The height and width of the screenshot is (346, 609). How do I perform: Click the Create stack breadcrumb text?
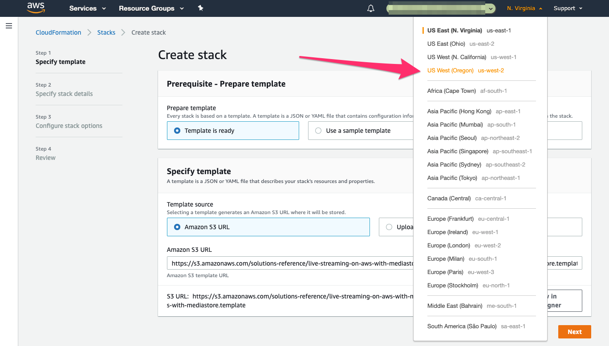click(x=149, y=32)
